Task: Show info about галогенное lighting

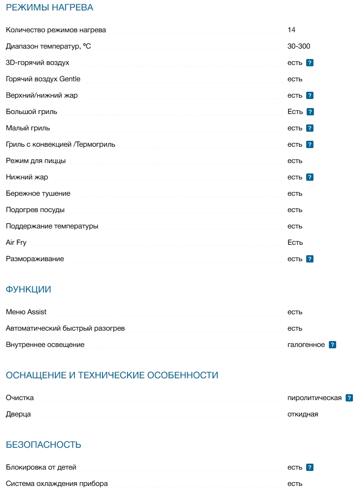Action: coord(333,345)
